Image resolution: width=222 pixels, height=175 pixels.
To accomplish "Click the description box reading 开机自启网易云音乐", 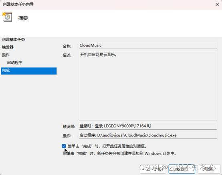I will tap(148, 85).
